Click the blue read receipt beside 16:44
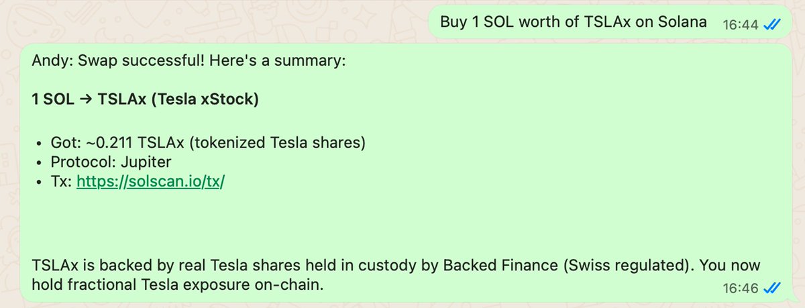This screenshot has height=308, width=805. pos(772,25)
